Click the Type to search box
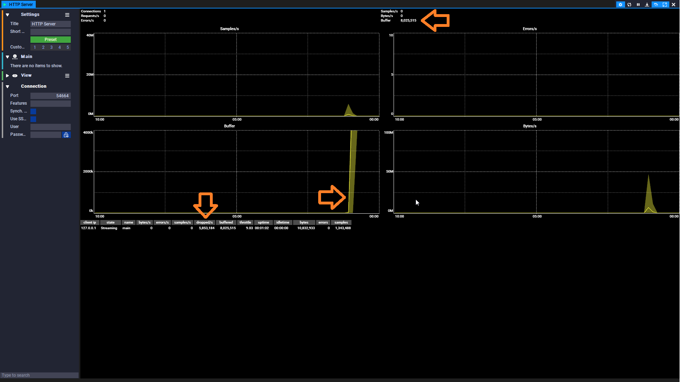Image resolution: width=681 pixels, height=382 pixels. [39, 376]
